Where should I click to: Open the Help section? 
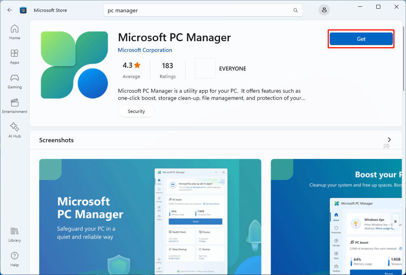click(14, 258)
